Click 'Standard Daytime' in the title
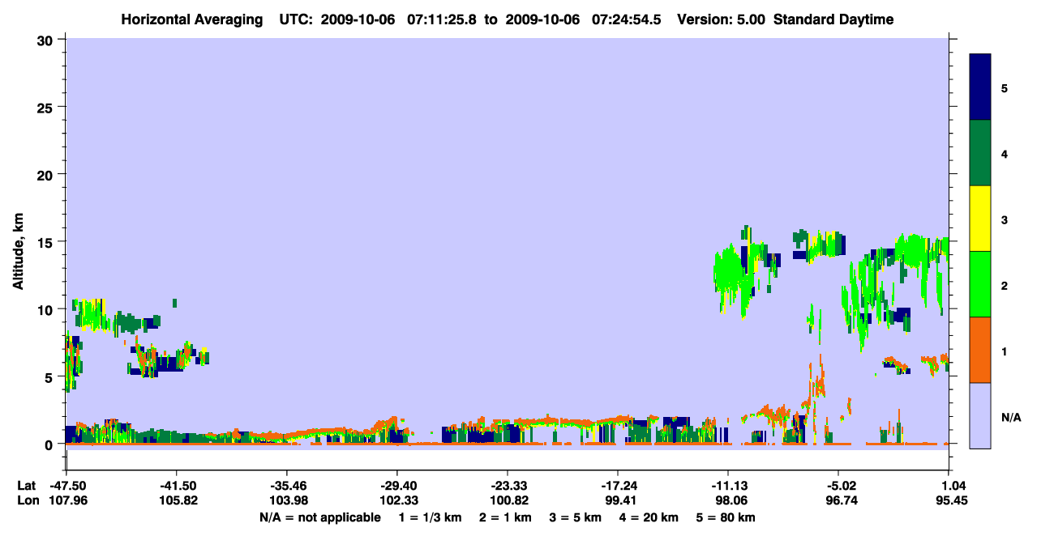The height and width of the screenshot is (540, 1054). pos(833,19)
